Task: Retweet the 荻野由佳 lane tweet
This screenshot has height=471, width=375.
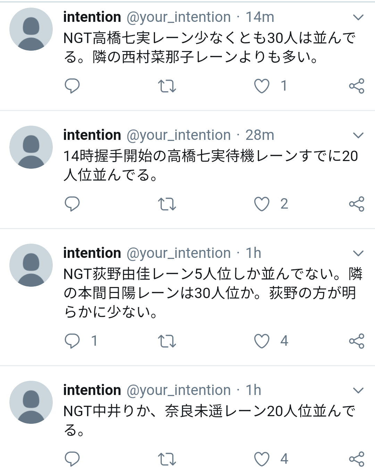Action: (x=167, y=341)
